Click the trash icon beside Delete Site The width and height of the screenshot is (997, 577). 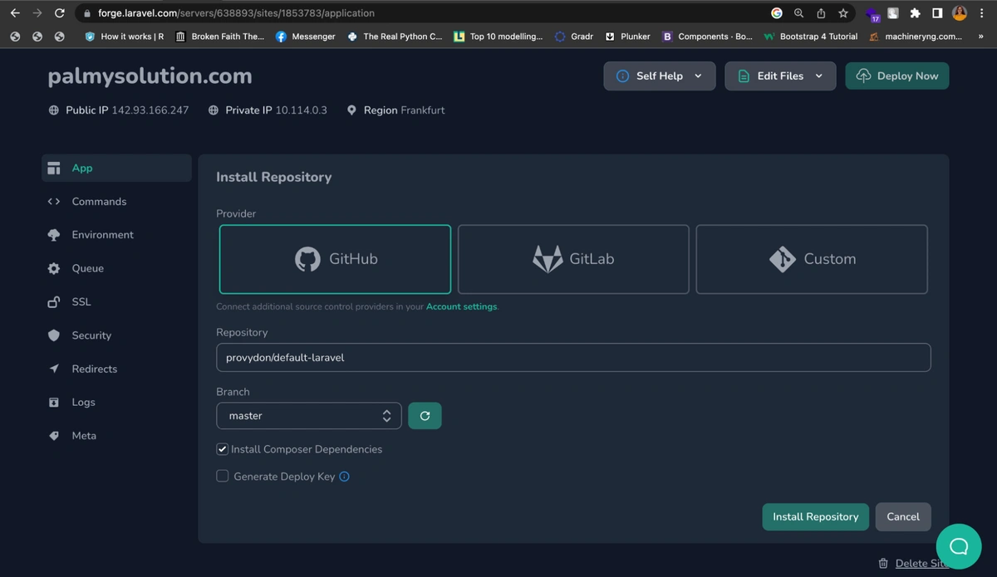[883, 564]
